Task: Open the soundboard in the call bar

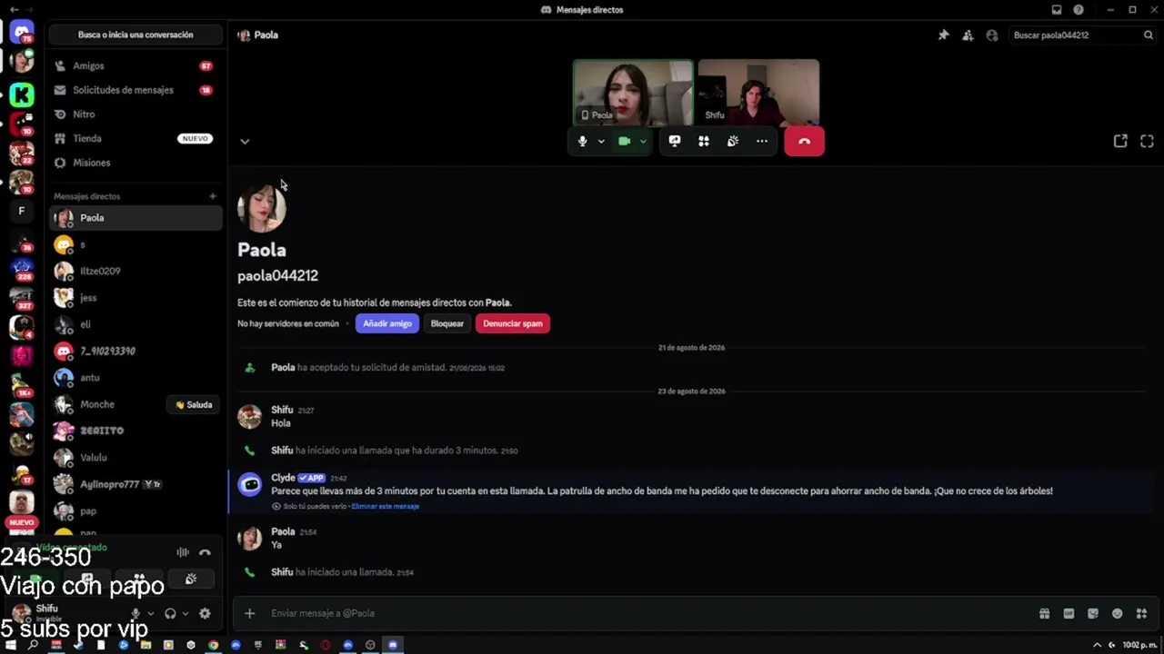Action: (733, 141)
